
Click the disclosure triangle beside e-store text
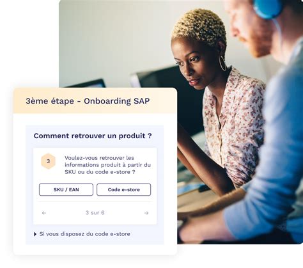point(35,234)
